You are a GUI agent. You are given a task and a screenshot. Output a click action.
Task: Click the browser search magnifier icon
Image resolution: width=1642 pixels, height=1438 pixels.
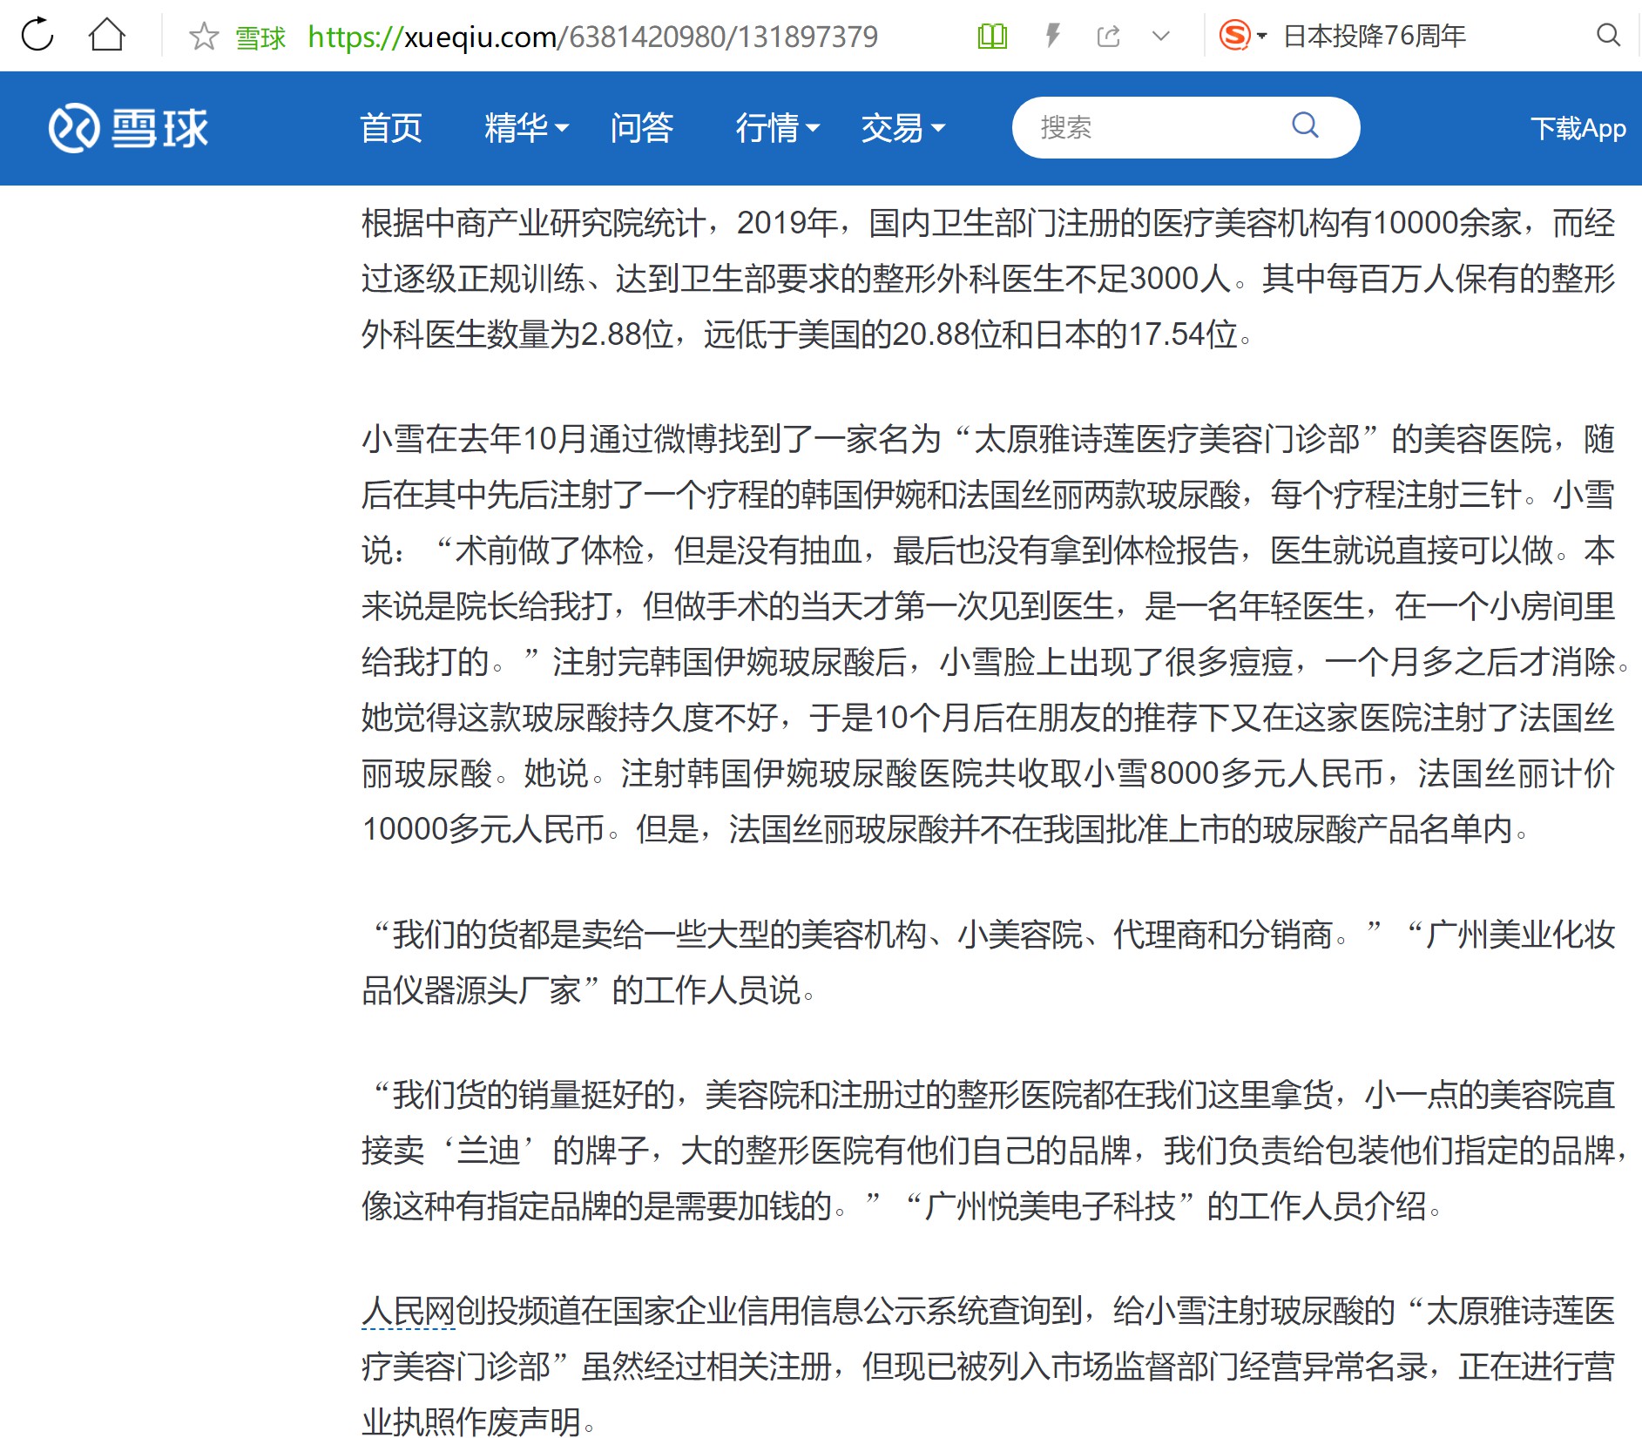coord(1608,36)
